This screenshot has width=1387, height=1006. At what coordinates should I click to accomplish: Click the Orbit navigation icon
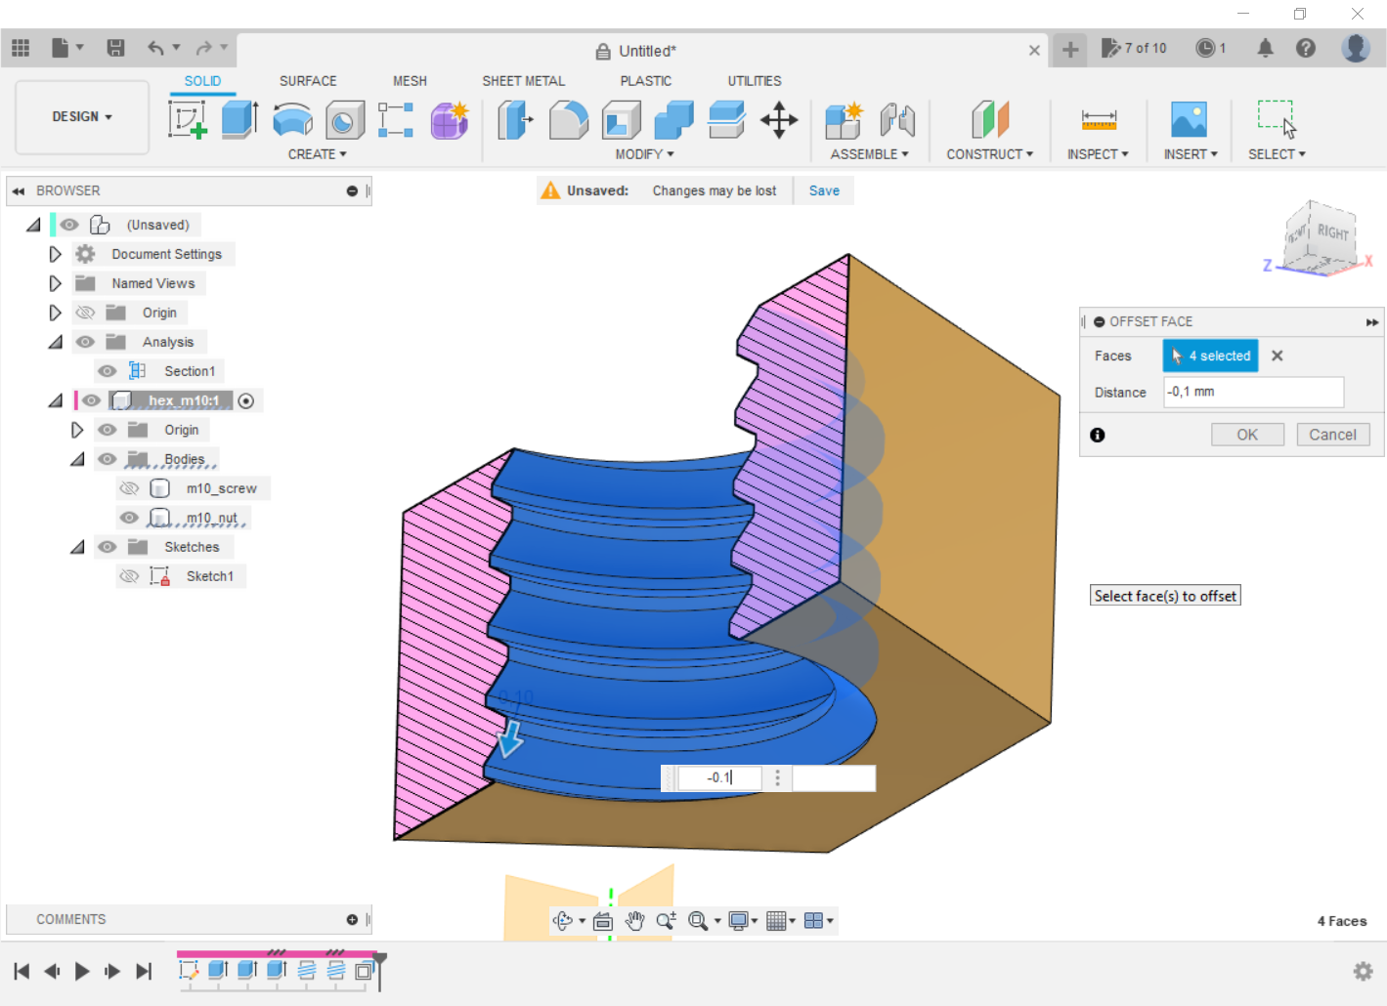pyautogui.click(x=562, y=920)
